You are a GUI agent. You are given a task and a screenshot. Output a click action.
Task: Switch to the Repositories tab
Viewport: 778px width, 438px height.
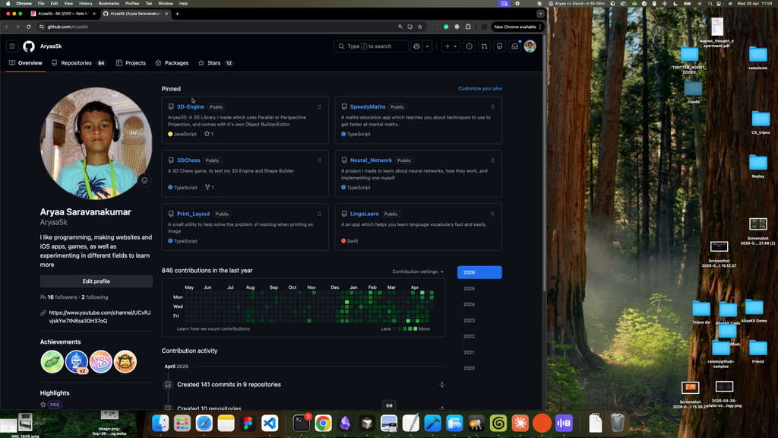[78, 63]
